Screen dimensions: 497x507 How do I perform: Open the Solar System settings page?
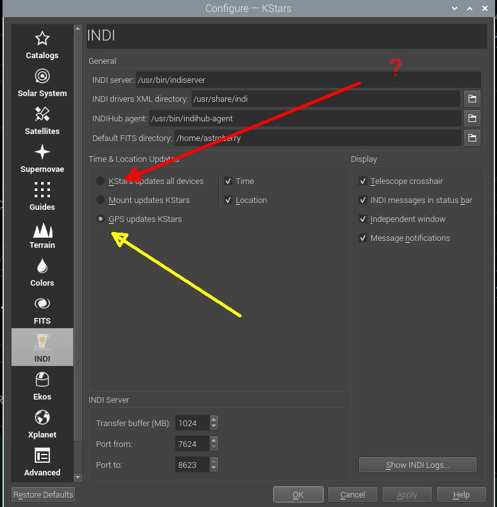42,83
